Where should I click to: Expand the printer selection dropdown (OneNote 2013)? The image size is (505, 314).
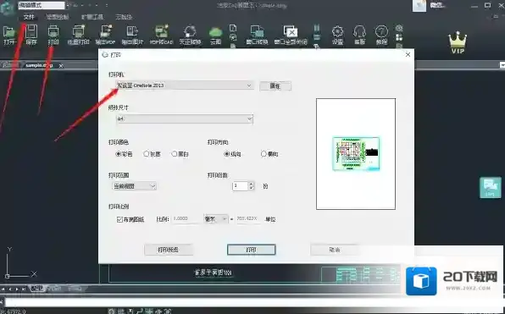point(185,85)
